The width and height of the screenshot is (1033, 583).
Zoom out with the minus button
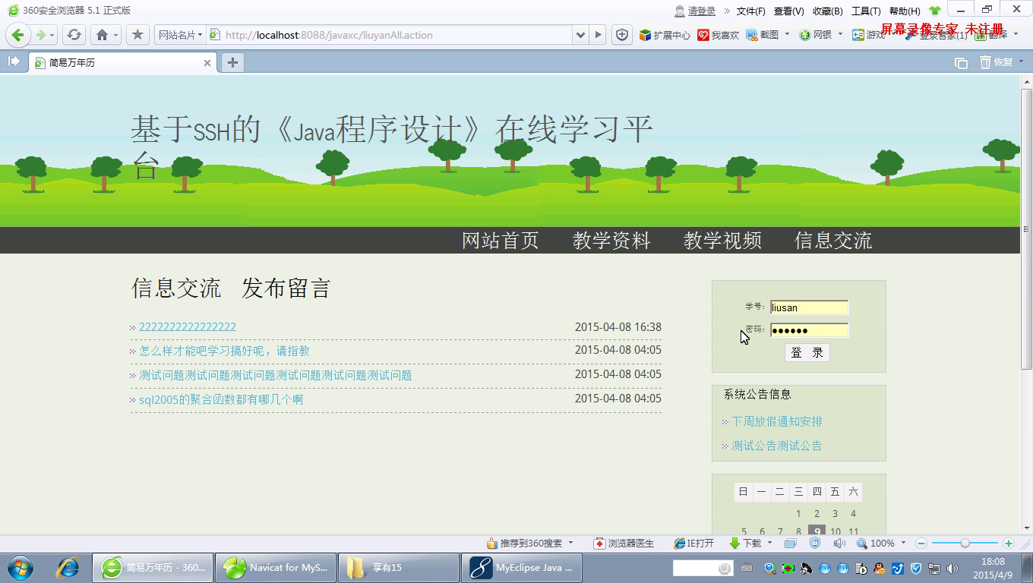(921, 544)
